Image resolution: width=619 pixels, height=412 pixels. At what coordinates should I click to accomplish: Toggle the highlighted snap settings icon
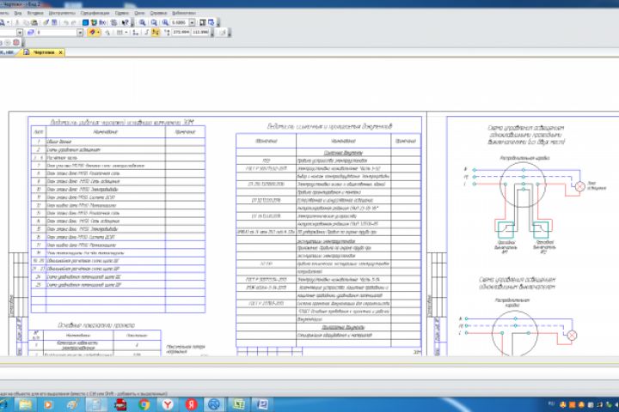[92, 33]
